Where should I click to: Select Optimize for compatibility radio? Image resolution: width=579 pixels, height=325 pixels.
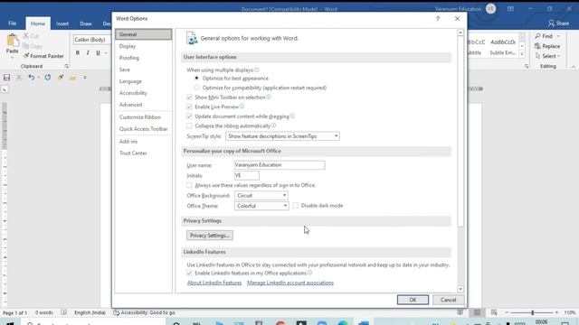tap(196, 88)
